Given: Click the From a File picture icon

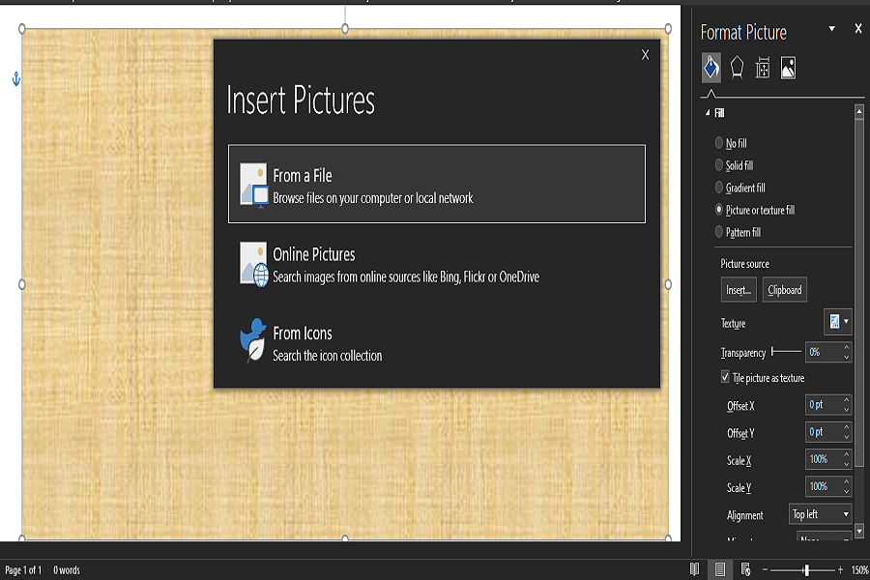Looking at the screenshot, I should [253, 184].
